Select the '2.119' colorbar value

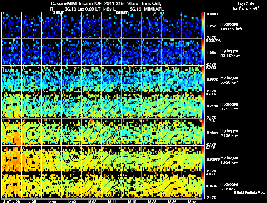210,147
